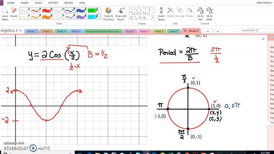Expand the Shapes gallery
Screen dimensions: 274x154
(x=153, y=18)
